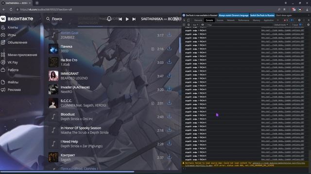Skip to the previous track
The image size is (311, 174).
pyautogui.click(x=120, y=19)
